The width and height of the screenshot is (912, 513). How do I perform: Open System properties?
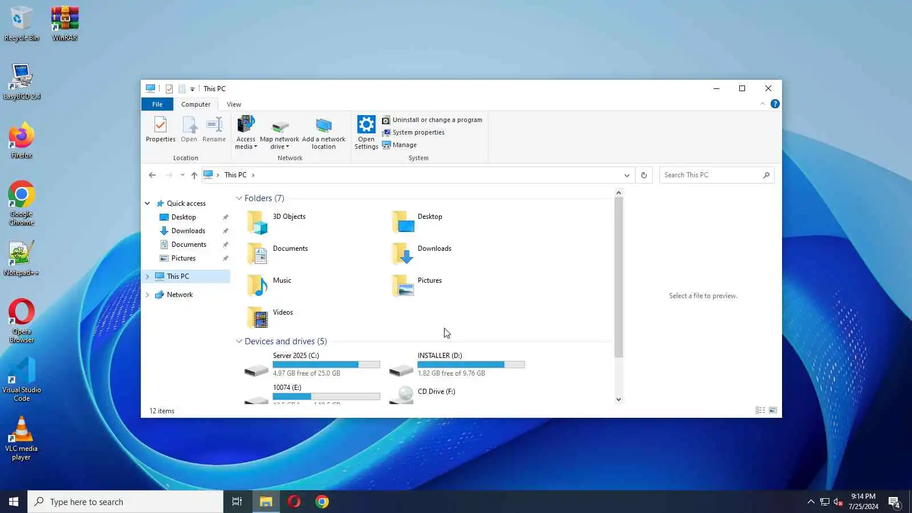click(413, 132)
